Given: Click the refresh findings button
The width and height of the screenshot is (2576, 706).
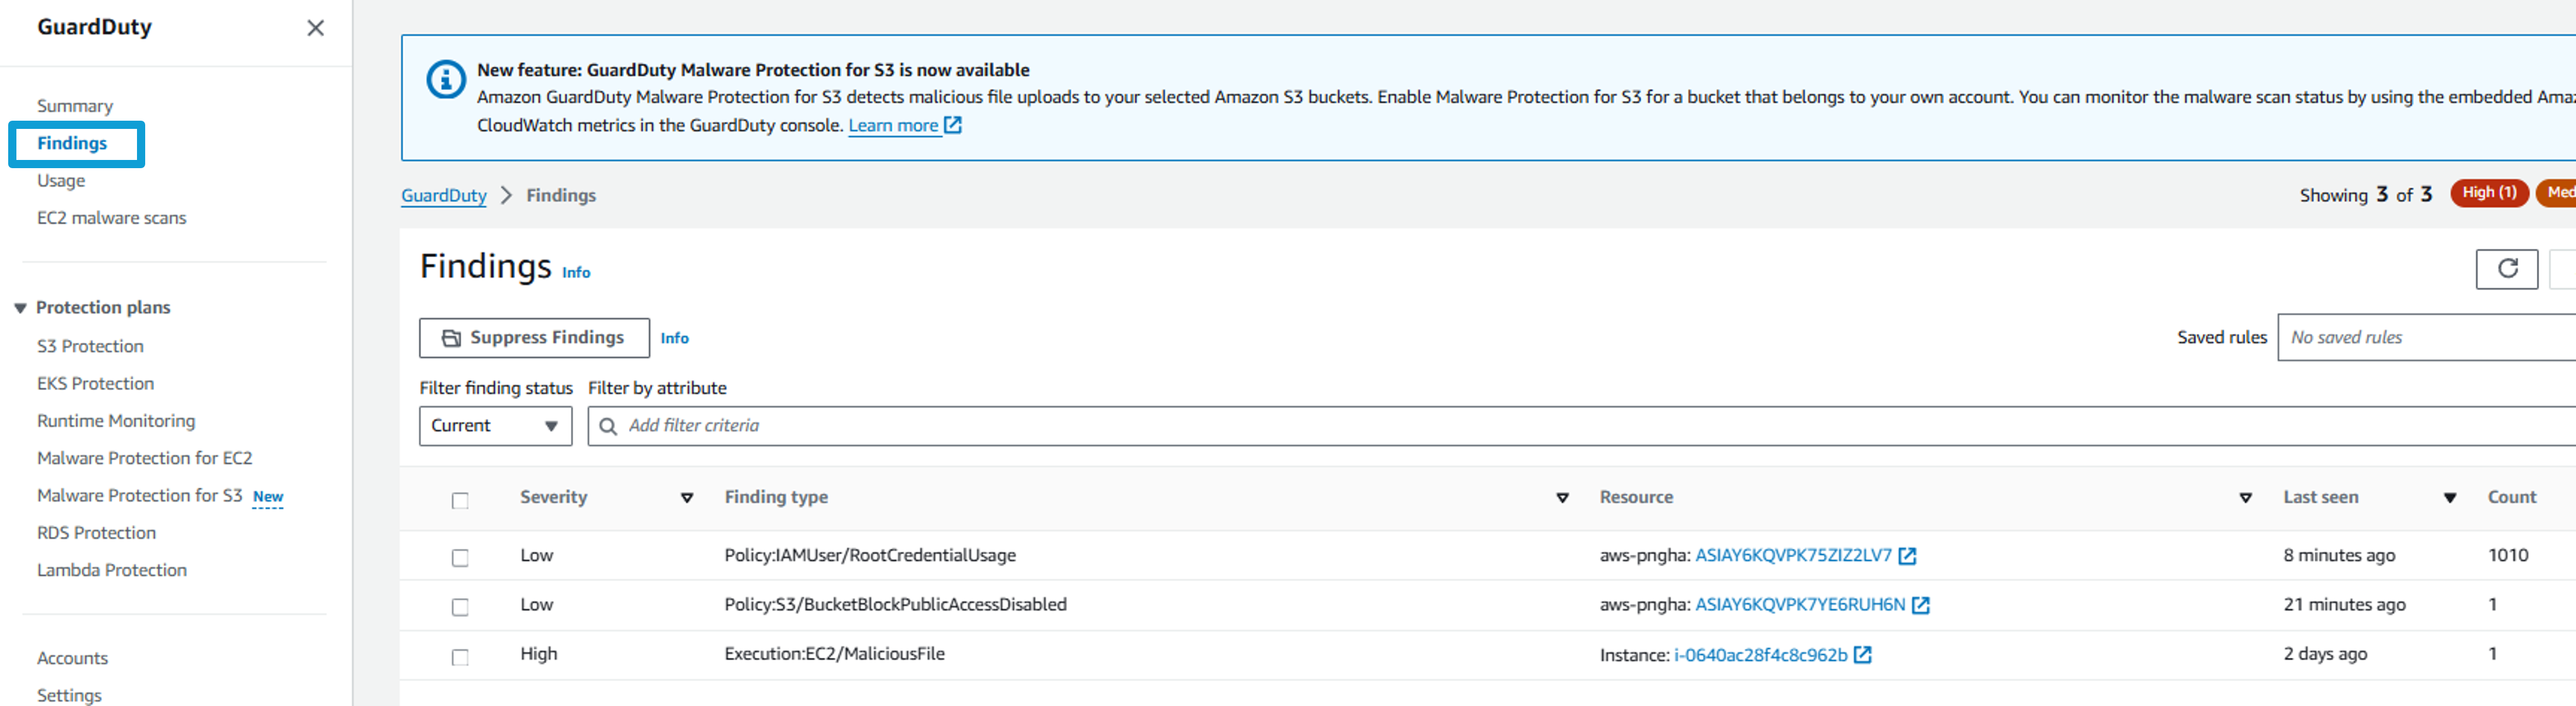Looking at the screenshot, I should pyautogui.click(x=2507, y=268).
